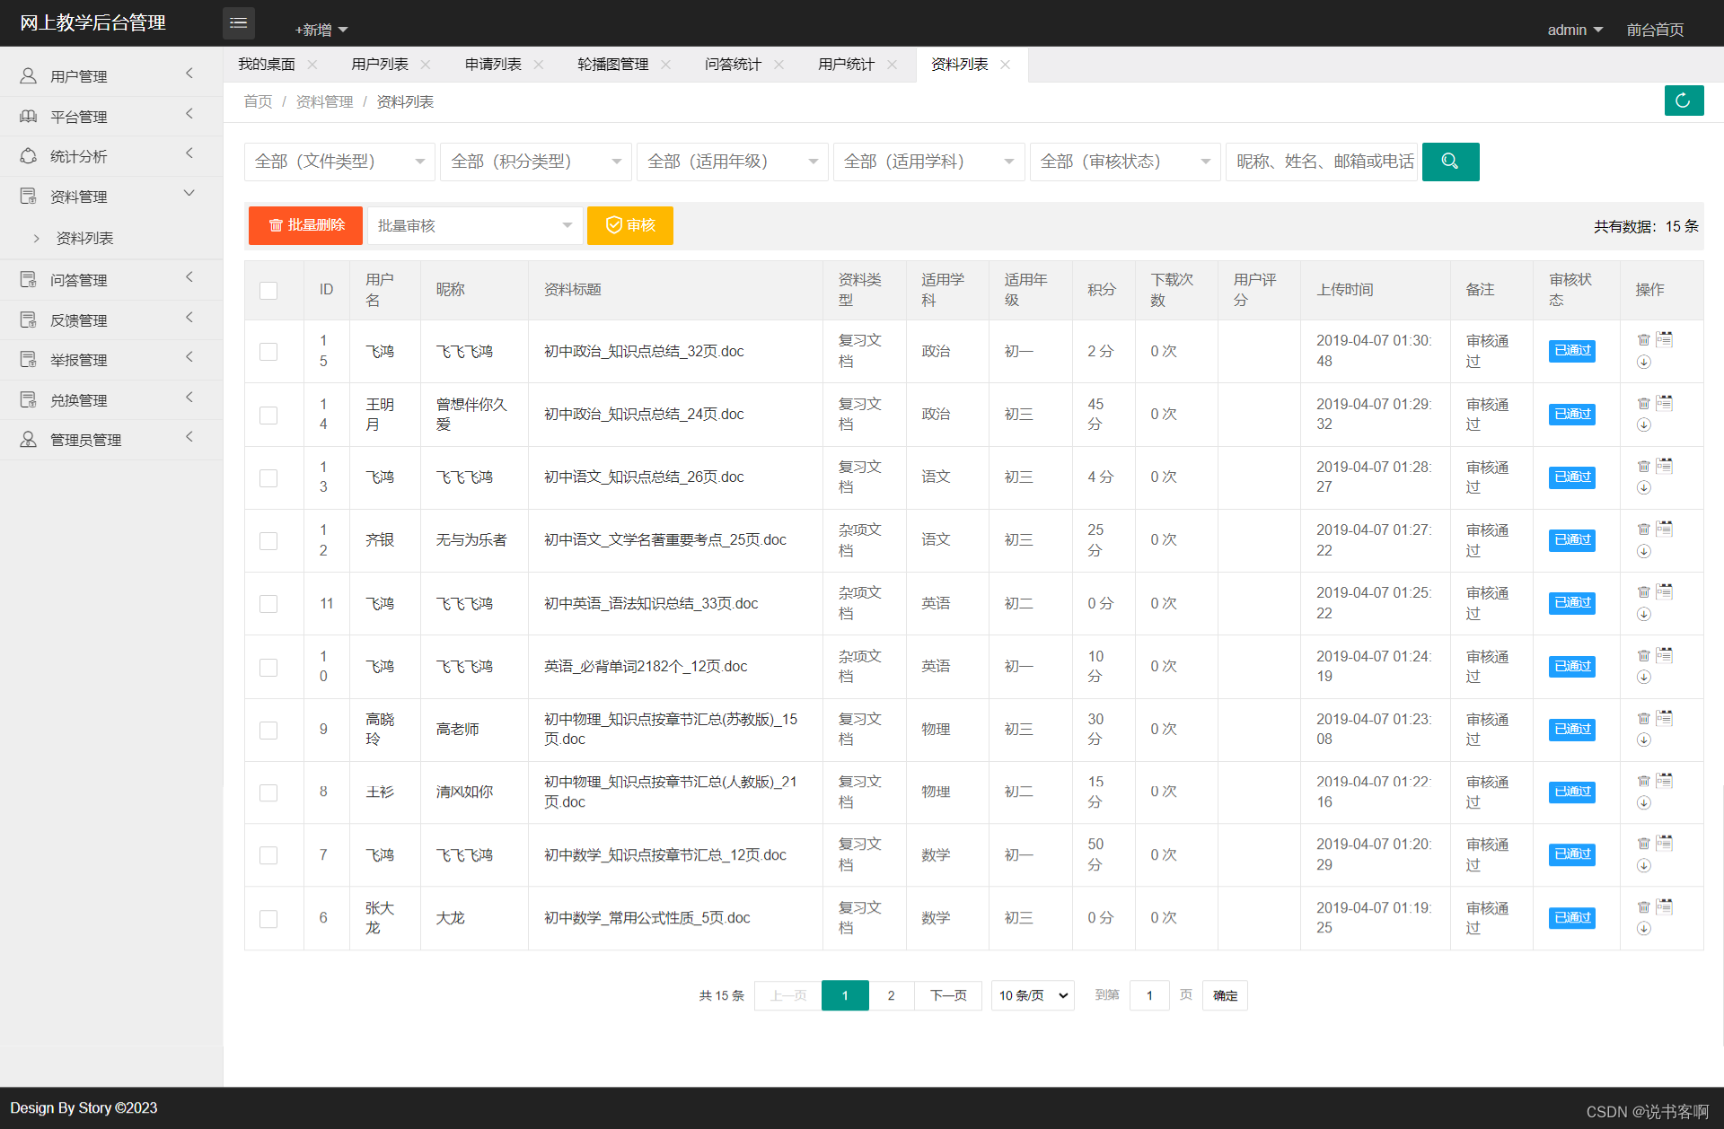Screen dimensions: 1724x1129
Task: Click the 用户管理 person icon in sidebar
Action: click(29, 76)
